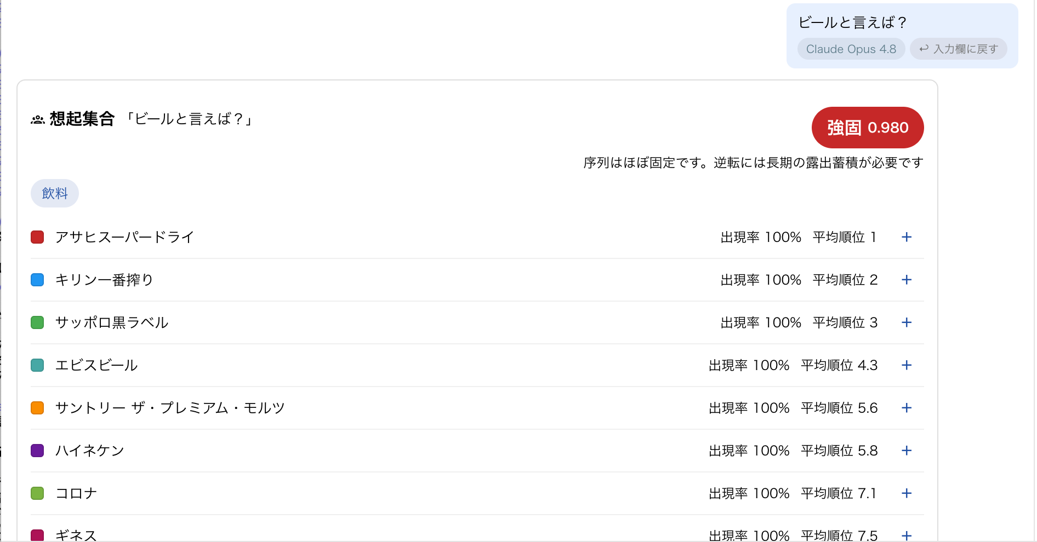
Task: Select the エビスビール list entry
Action: [477, 365]
